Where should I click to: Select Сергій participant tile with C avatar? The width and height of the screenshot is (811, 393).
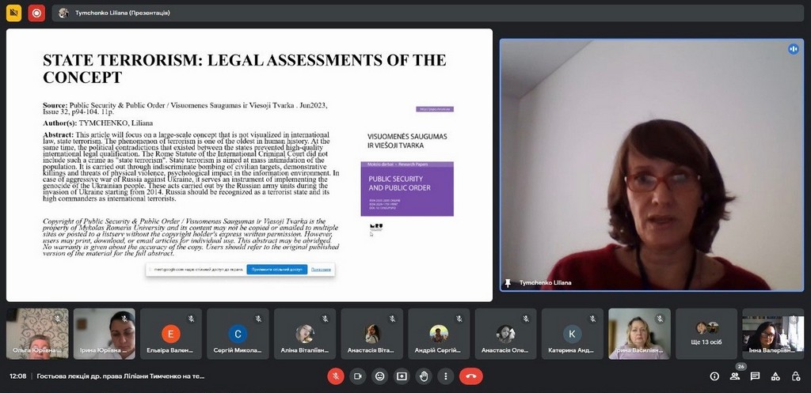(x=238, y=334)
